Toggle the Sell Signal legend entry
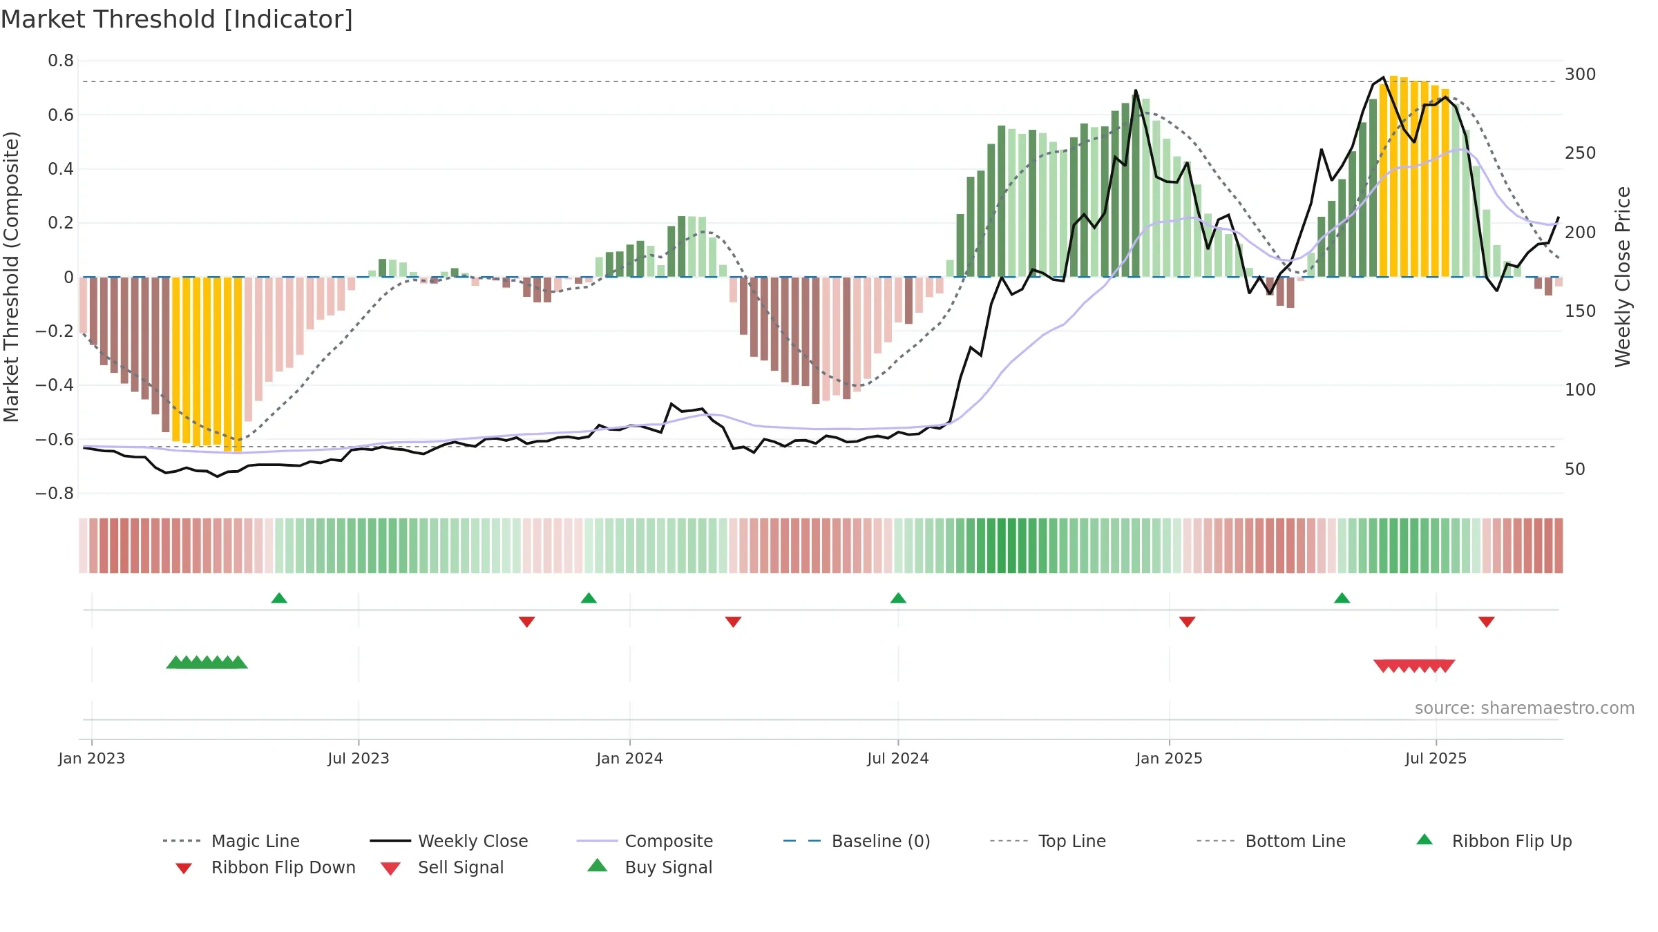Screen dimensions: 1658x932 coord(442,867)
